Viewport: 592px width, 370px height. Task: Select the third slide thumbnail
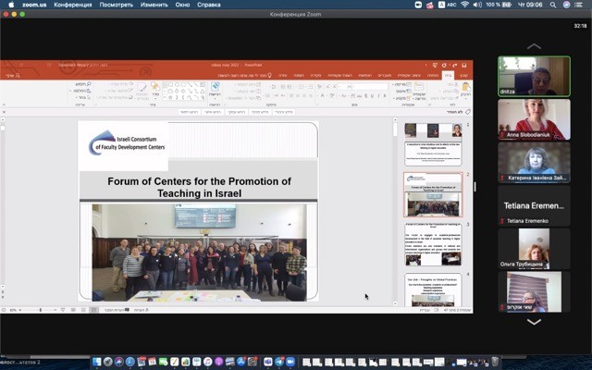click(x=433, y=242)
